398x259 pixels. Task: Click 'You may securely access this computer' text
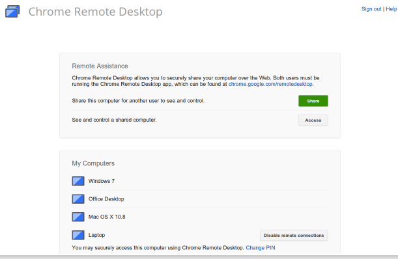click(158, 248)
